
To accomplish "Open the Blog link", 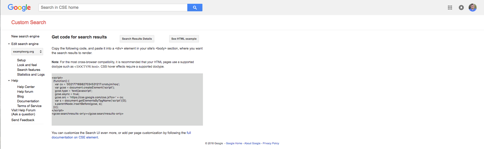I will (20, 96).
